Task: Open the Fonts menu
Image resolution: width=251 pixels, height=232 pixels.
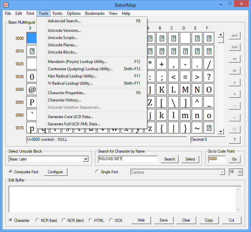Action: (x=57, y=13)
